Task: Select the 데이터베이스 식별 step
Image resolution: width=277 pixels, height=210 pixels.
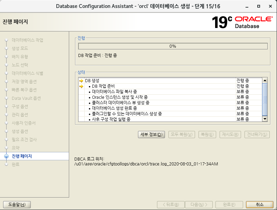Action: 27,73
